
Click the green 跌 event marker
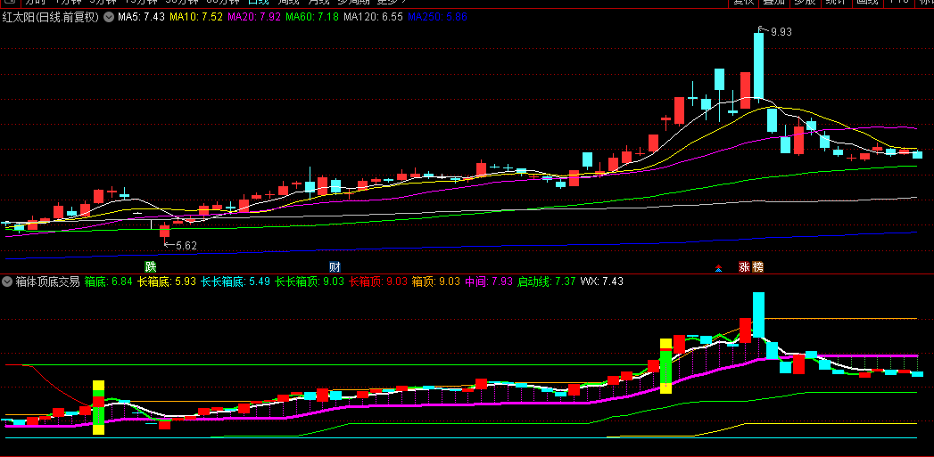click(152, 266)
